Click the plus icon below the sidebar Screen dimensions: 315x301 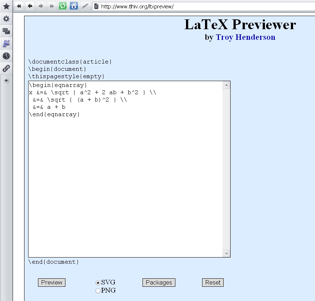6,80
